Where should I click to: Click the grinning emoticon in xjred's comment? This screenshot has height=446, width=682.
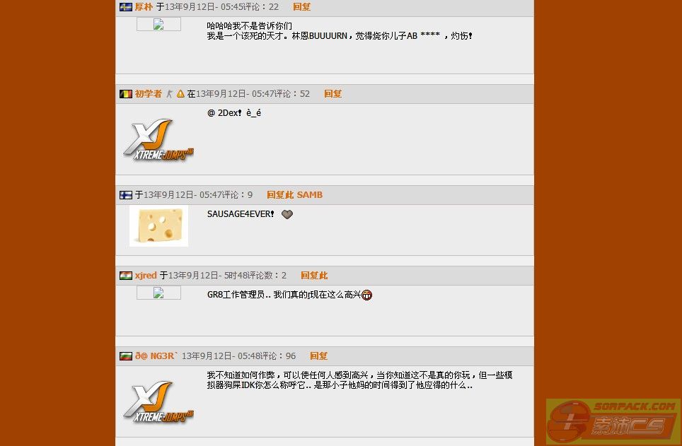pyautogui.click(x=366, y=295)
